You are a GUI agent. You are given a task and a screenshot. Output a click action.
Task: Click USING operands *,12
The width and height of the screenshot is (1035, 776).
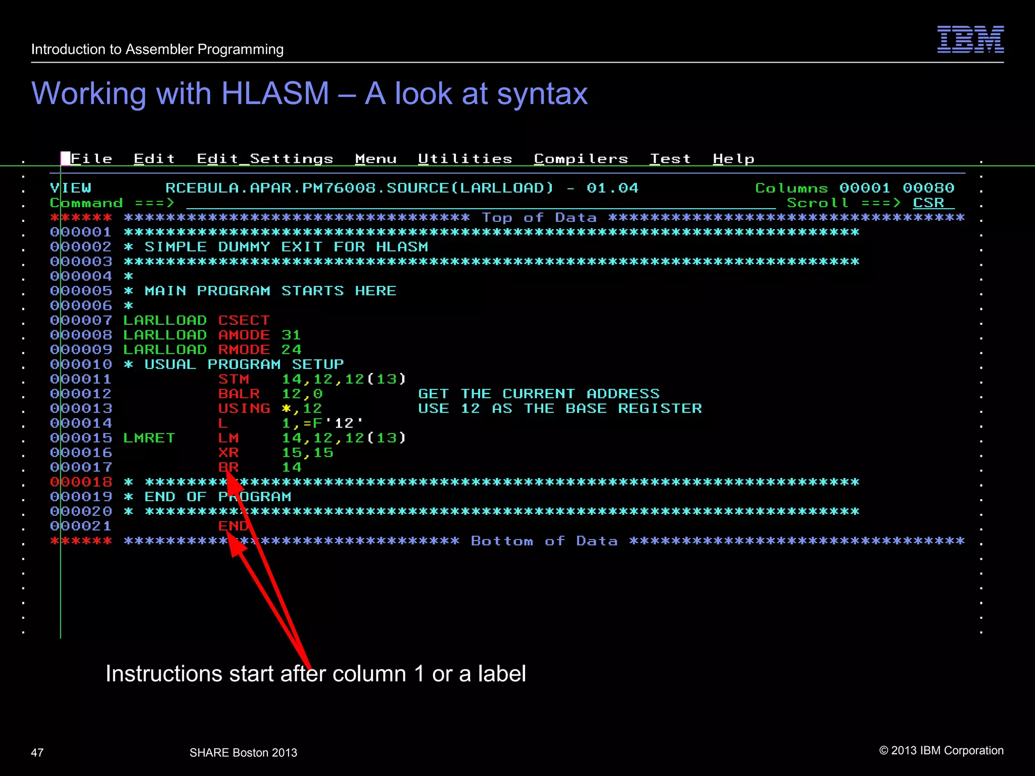(302, 408)
